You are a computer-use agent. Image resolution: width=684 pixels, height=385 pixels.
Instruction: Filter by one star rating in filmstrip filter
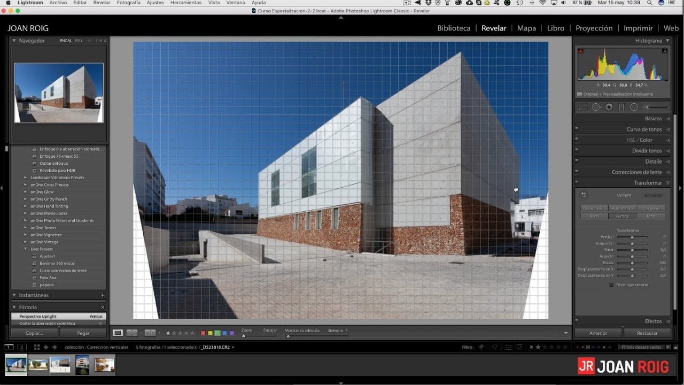[x=538, y=347]
